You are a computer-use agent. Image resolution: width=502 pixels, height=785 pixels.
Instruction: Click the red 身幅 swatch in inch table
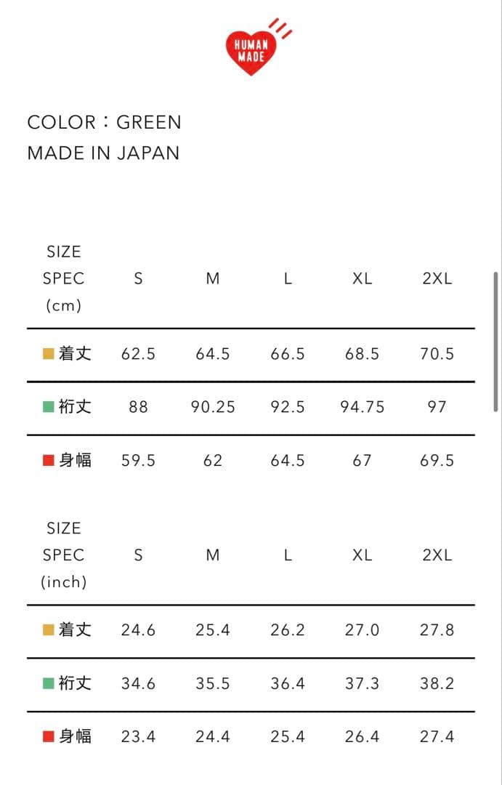coord(49,737)
